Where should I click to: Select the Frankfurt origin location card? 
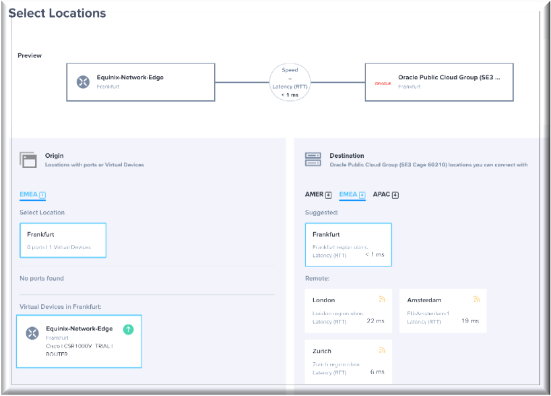[63, 240]
